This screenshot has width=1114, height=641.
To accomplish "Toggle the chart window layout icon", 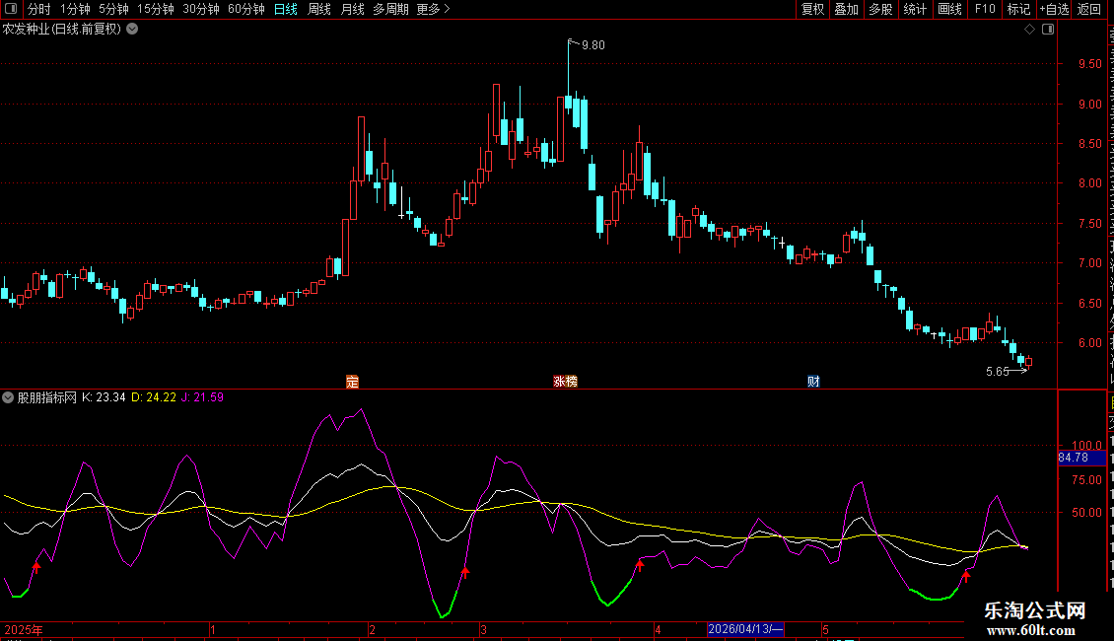I will pyautogui.click(x=1048, y=30).
